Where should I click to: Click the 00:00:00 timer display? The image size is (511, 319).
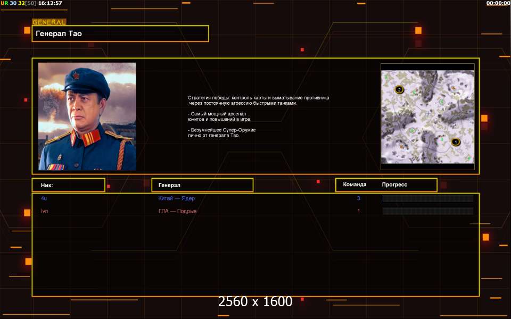[498, 3]
